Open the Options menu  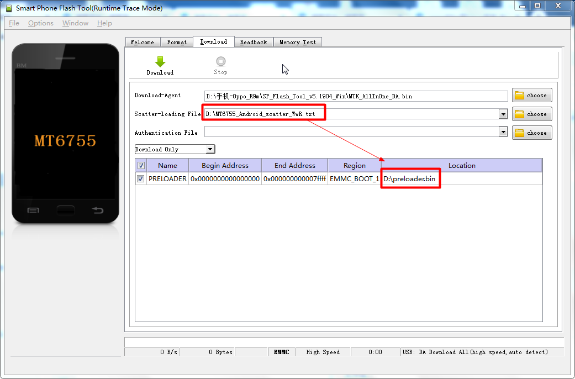pyautogui.click(x=41, y=23)
